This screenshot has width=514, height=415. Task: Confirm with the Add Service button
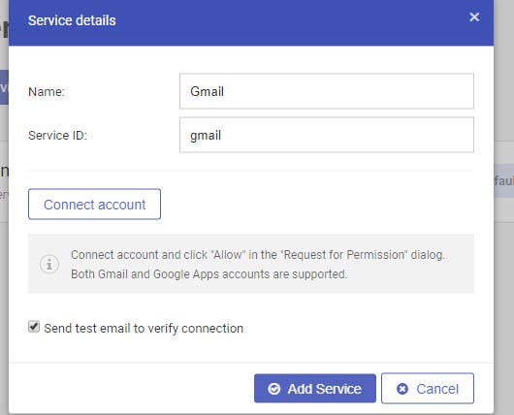coord(314,389)
